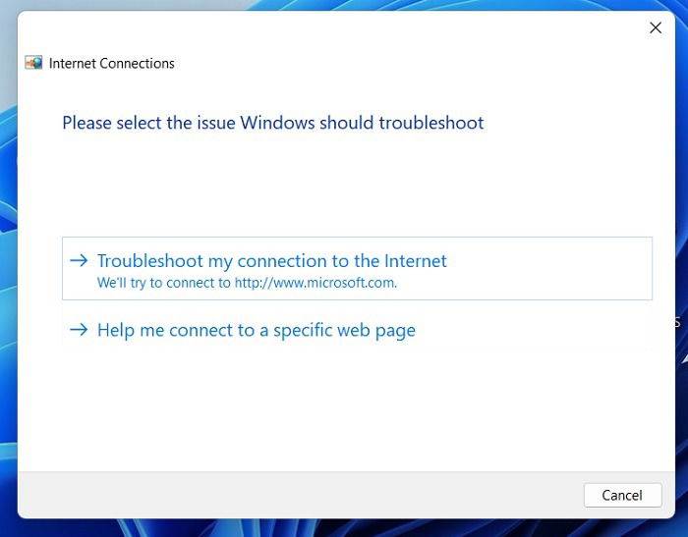Viewport: 688px width, 537px height.
Task: Click the heading 'Please select the issue Windows should troubleshoot'
Action: pyautogui.click(x=273, y=123)
